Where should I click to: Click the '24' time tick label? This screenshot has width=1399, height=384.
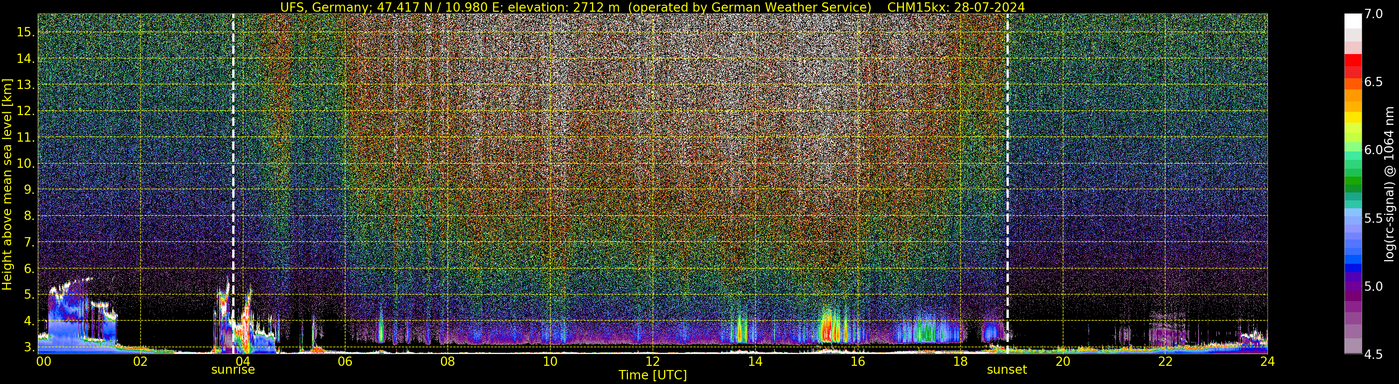pyautogui.click(x=1268, y=361)
